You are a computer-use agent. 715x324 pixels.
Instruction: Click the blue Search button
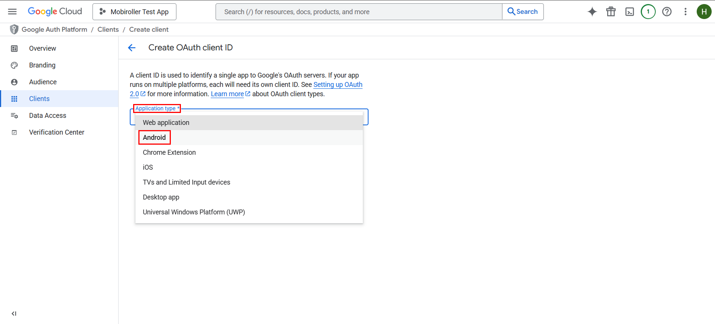523,12
